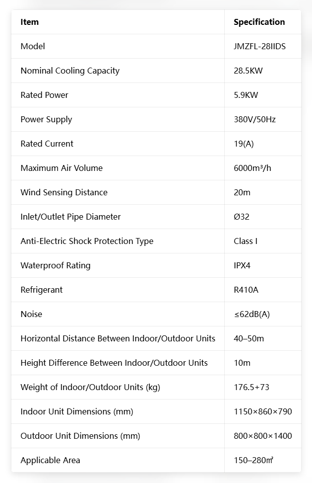Click the Nominal Cooling Capacity label

[70, 71]
